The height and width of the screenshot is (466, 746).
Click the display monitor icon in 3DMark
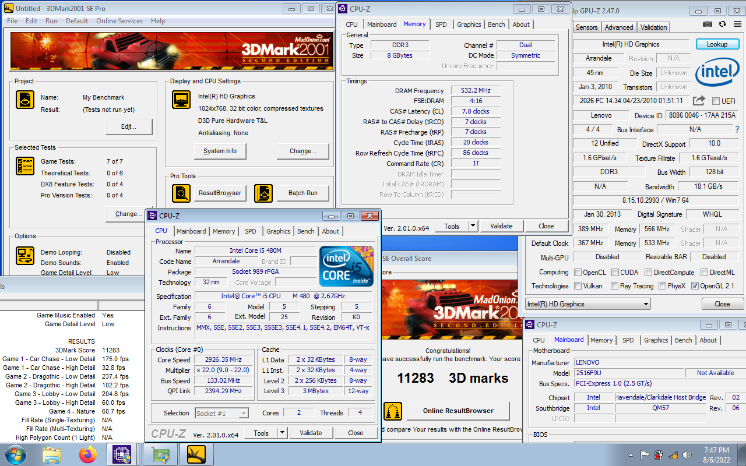pyautogui.click(x=181, y=100)
